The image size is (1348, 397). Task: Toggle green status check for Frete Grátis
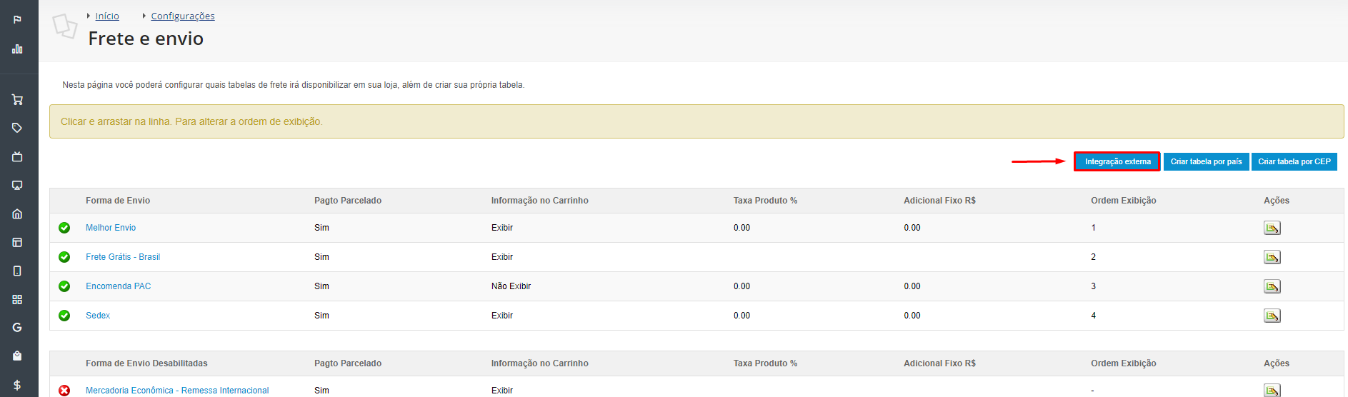click(x=64, y=257)
